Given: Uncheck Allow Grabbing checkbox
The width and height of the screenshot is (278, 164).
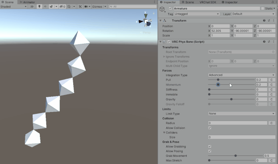Looking at the screenshot, I should coord(209,147).
